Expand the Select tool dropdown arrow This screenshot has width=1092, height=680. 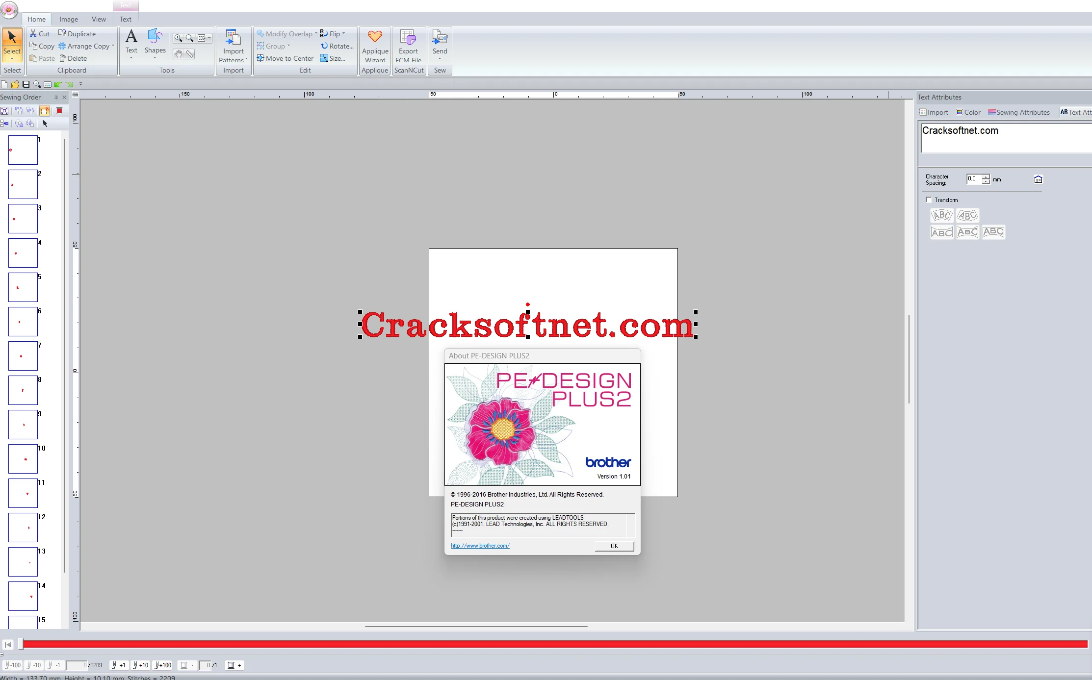pyautogui.click(x=12, y=59)
